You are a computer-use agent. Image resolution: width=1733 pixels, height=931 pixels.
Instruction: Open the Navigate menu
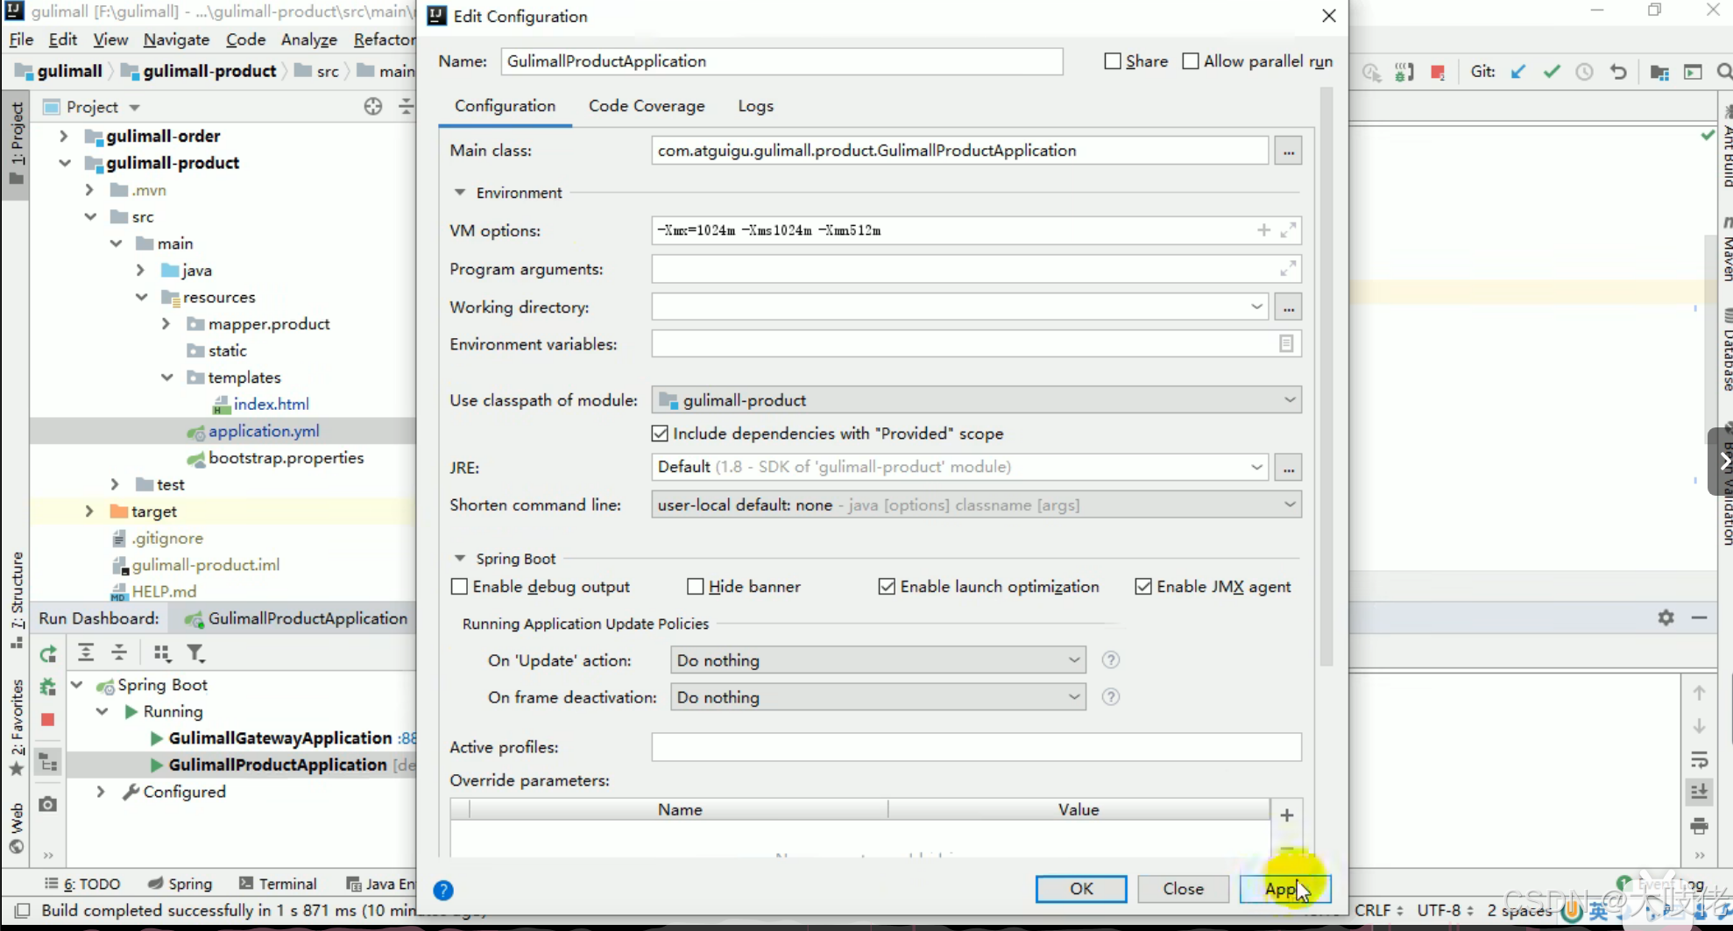(176, 39)
